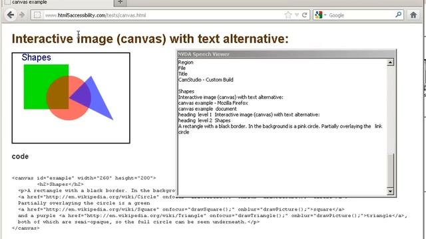426x239 pixels.
Task: Click the 'canvas example document' speech line
Action: [x=207, y=109]
